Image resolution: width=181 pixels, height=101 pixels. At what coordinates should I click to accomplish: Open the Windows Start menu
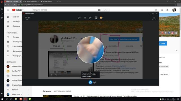(2, 99)
